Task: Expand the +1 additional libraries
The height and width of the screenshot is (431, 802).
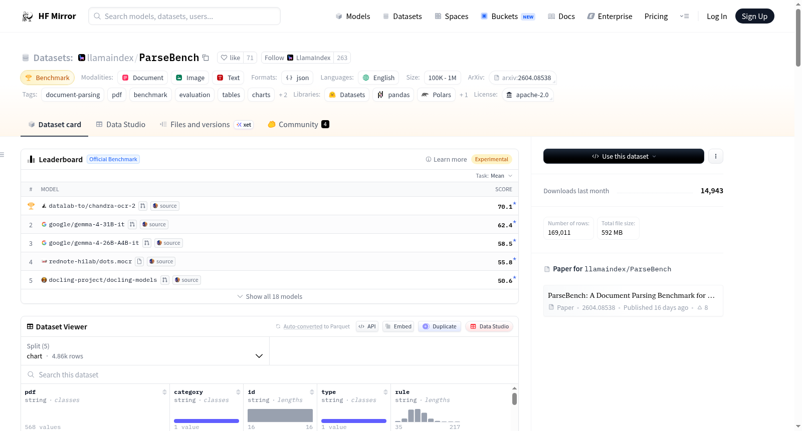Action: (464, 95)
